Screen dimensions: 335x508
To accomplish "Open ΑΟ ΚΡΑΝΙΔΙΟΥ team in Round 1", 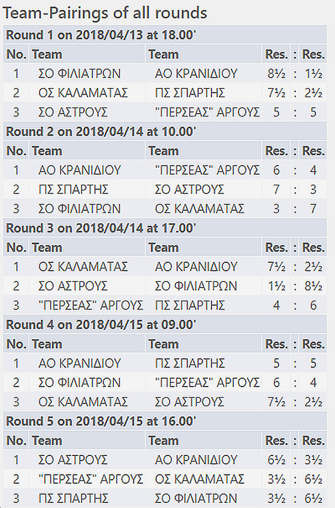I will click(x=196, y=73).
